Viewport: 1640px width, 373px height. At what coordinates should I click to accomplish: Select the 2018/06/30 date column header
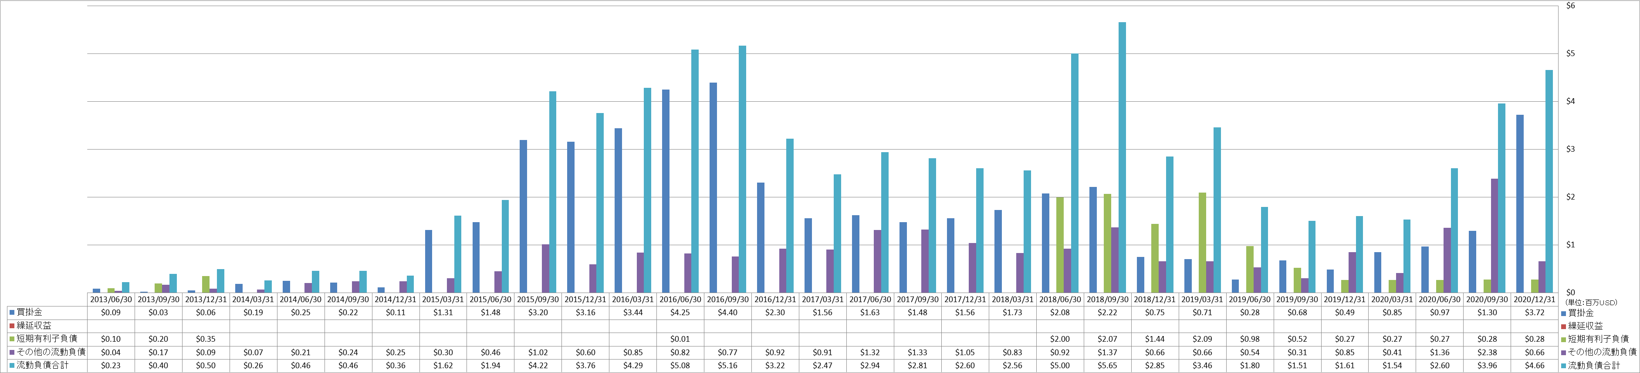[x=1060, y=299]
